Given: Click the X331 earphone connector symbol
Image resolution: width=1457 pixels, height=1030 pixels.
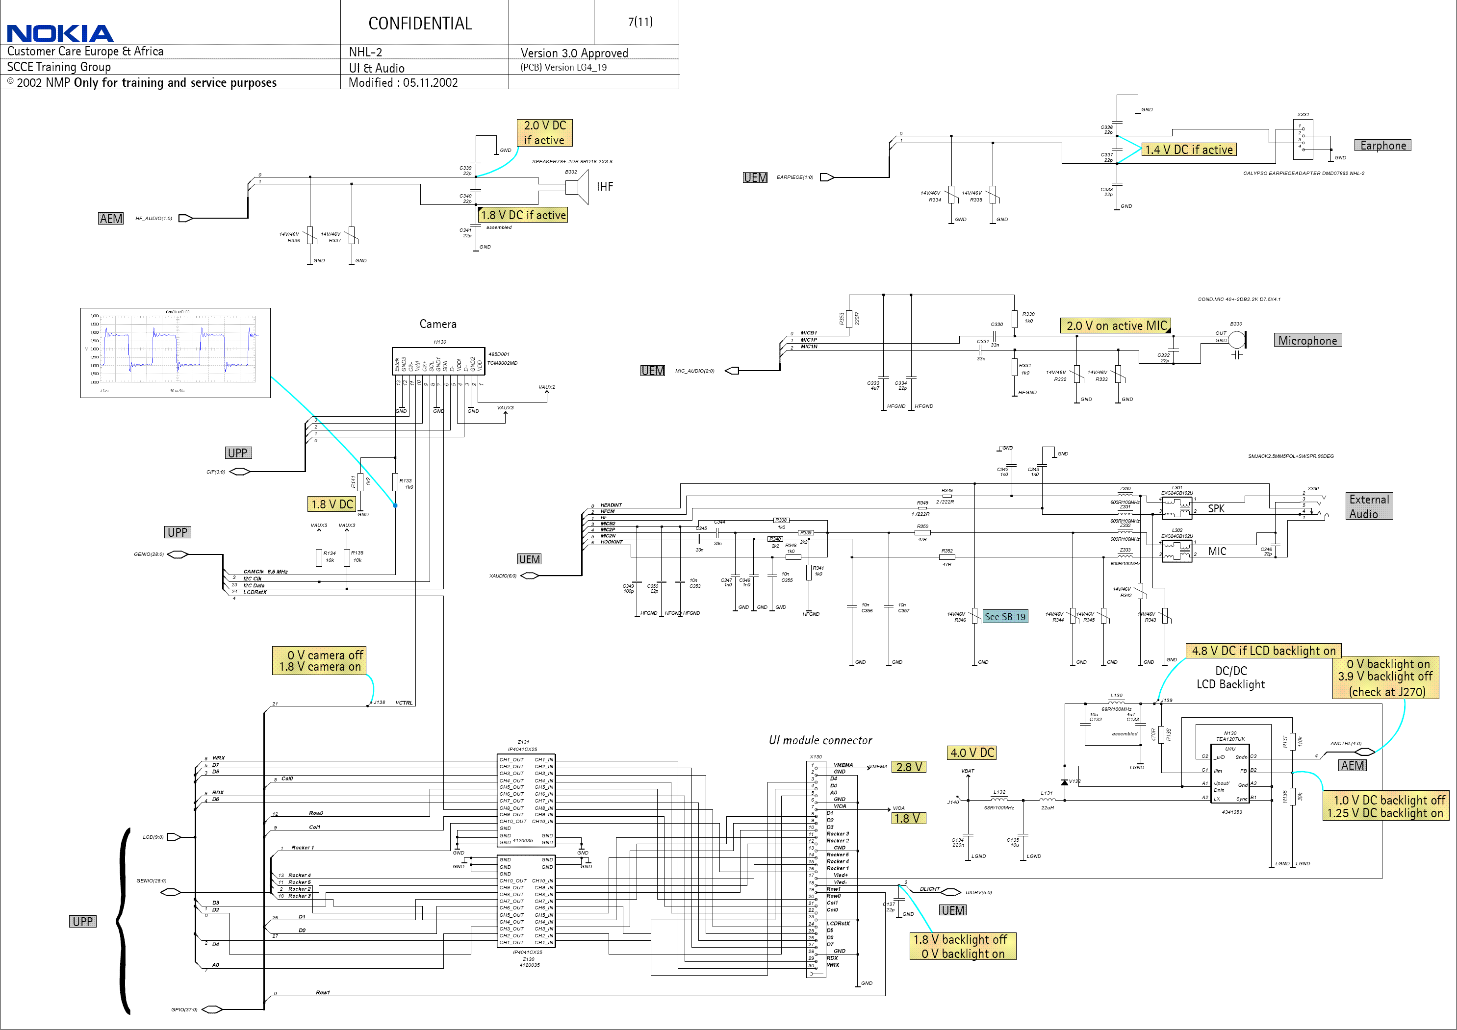Looking at the screenshot, I should [x=1303, y=139].
